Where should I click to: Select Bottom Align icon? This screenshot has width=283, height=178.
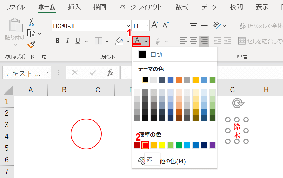(x=204, y=27)
